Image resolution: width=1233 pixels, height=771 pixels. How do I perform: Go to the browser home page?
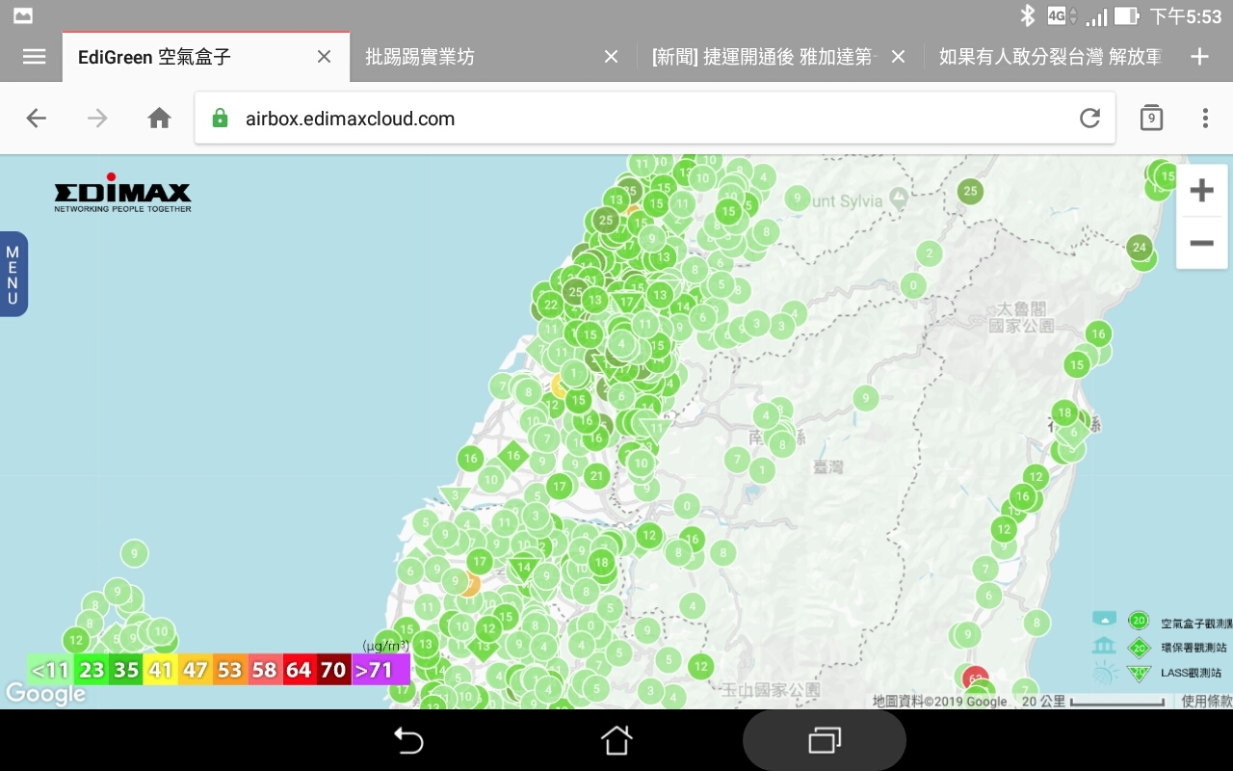[159, 119]
